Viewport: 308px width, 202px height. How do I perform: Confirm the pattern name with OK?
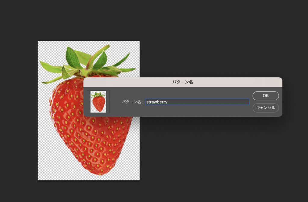click(x=266, y=96)
